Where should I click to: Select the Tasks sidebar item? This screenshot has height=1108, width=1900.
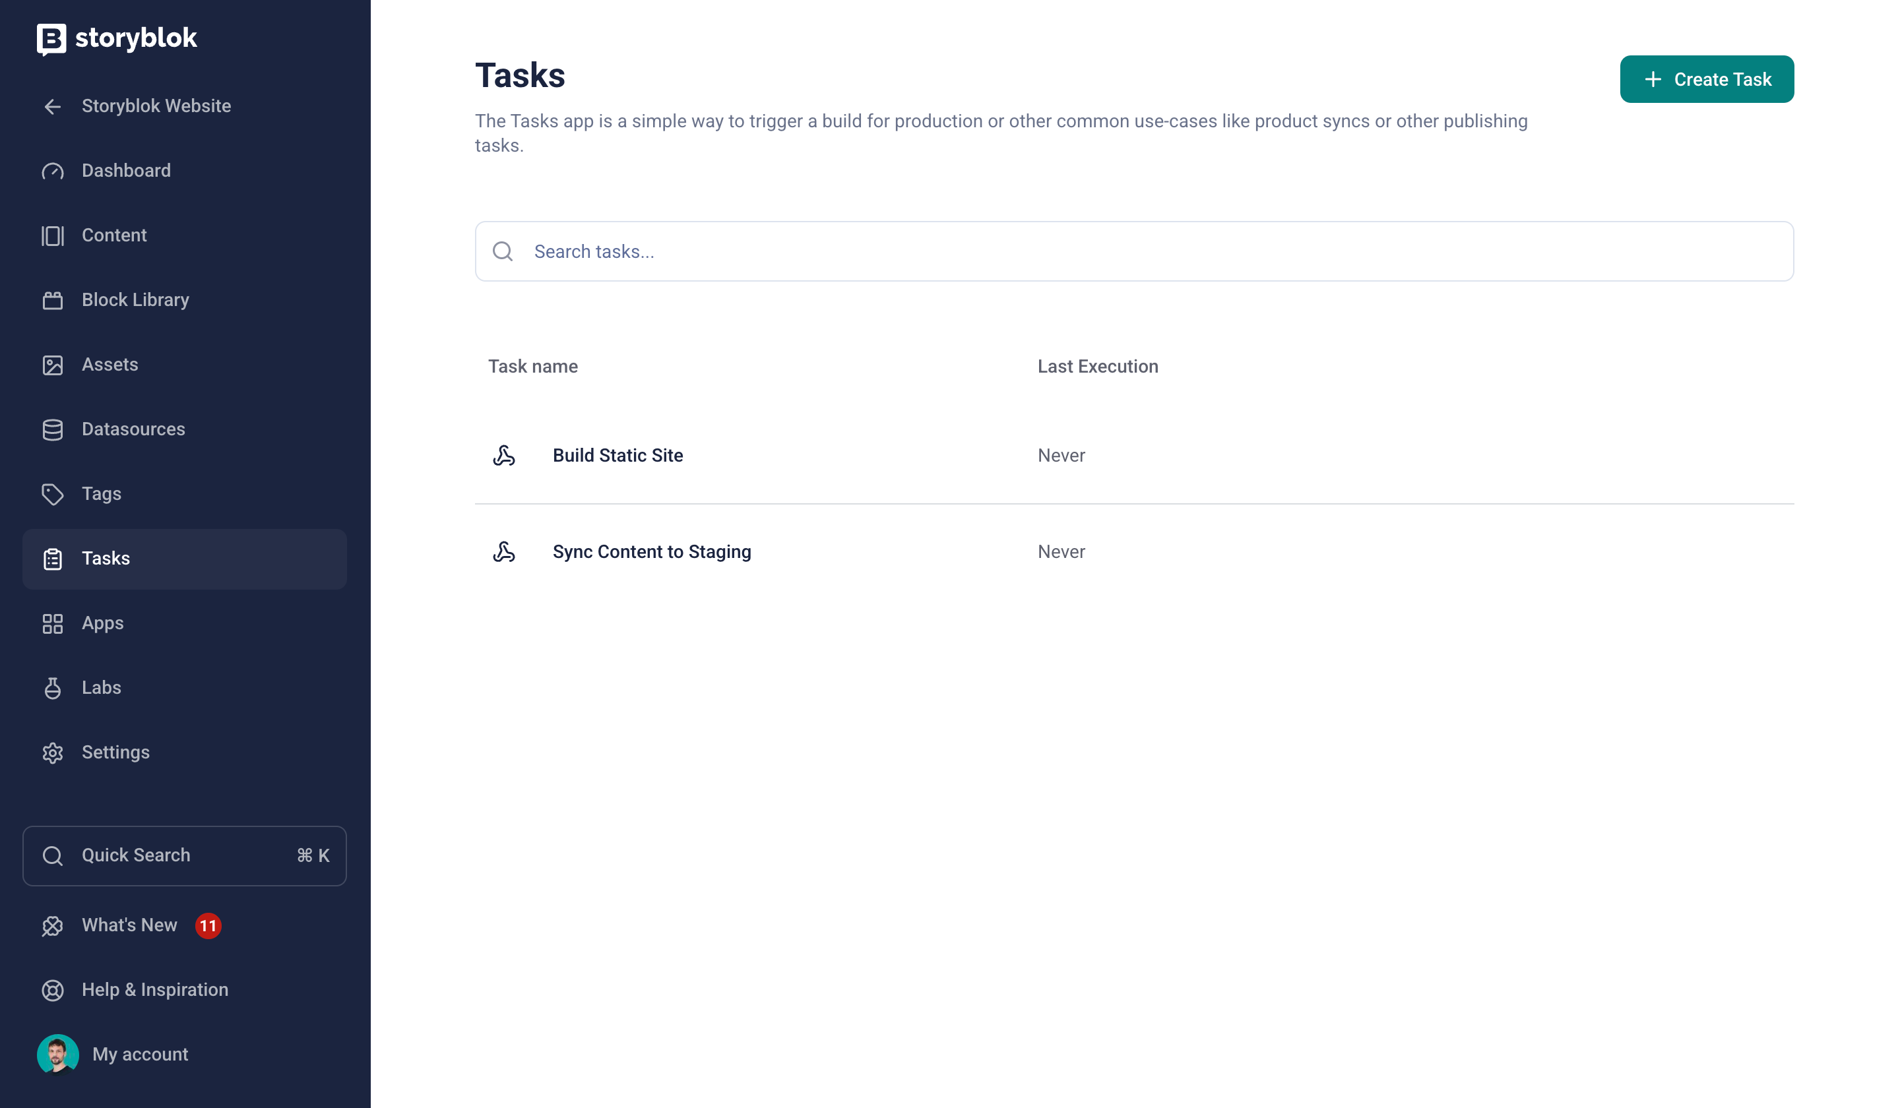coord(185,559)
